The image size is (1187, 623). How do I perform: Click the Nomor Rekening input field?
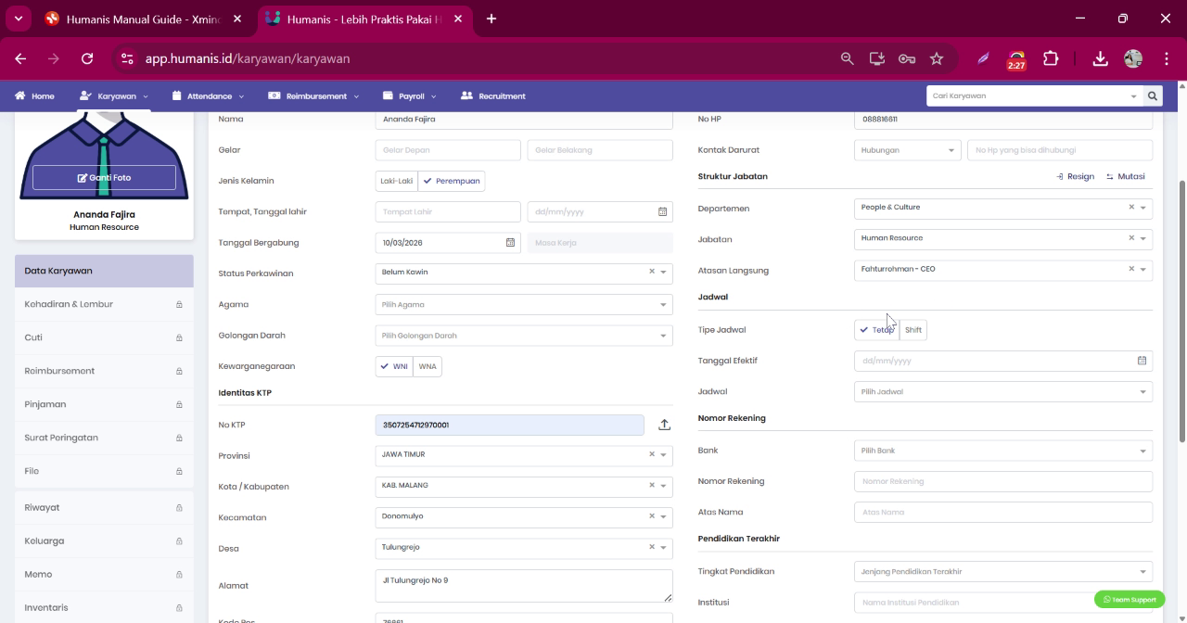1003,481
